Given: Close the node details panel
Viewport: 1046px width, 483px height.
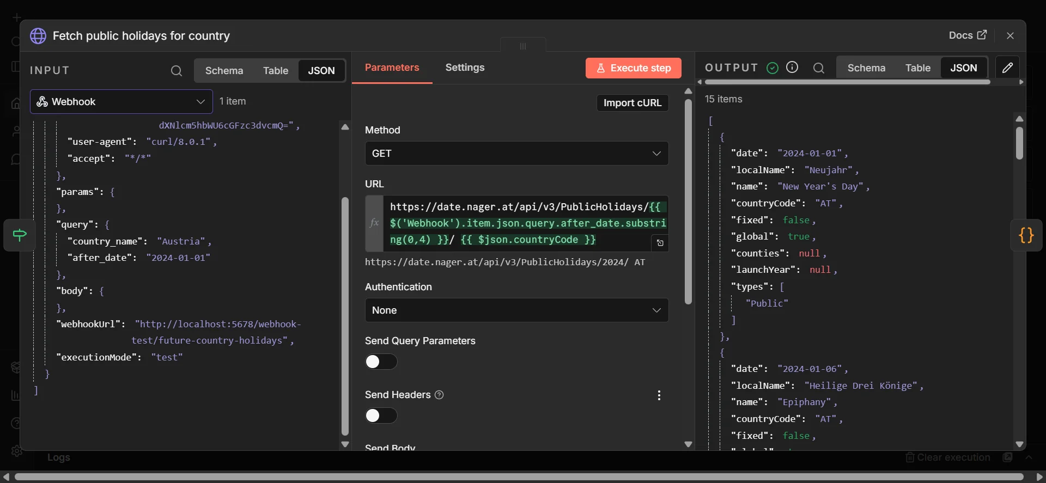Looking at the screenshot, I should click(x=1011, y=35).
